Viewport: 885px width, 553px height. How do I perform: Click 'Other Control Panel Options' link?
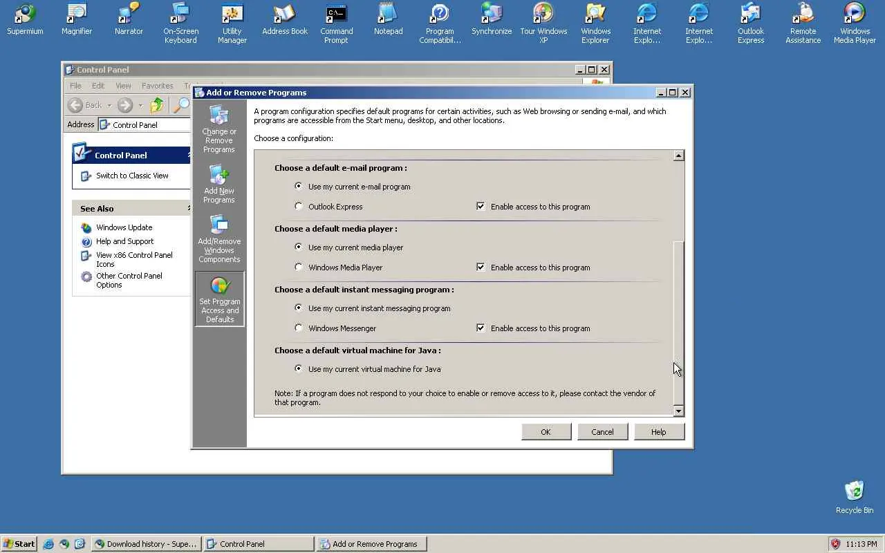pos(129,280)
